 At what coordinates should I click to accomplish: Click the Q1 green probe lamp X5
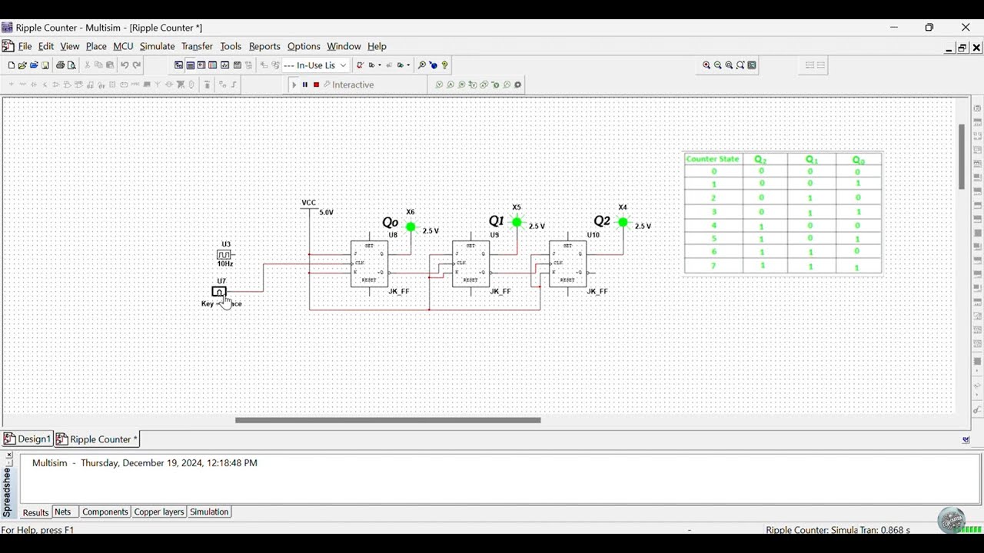point(517,222)
